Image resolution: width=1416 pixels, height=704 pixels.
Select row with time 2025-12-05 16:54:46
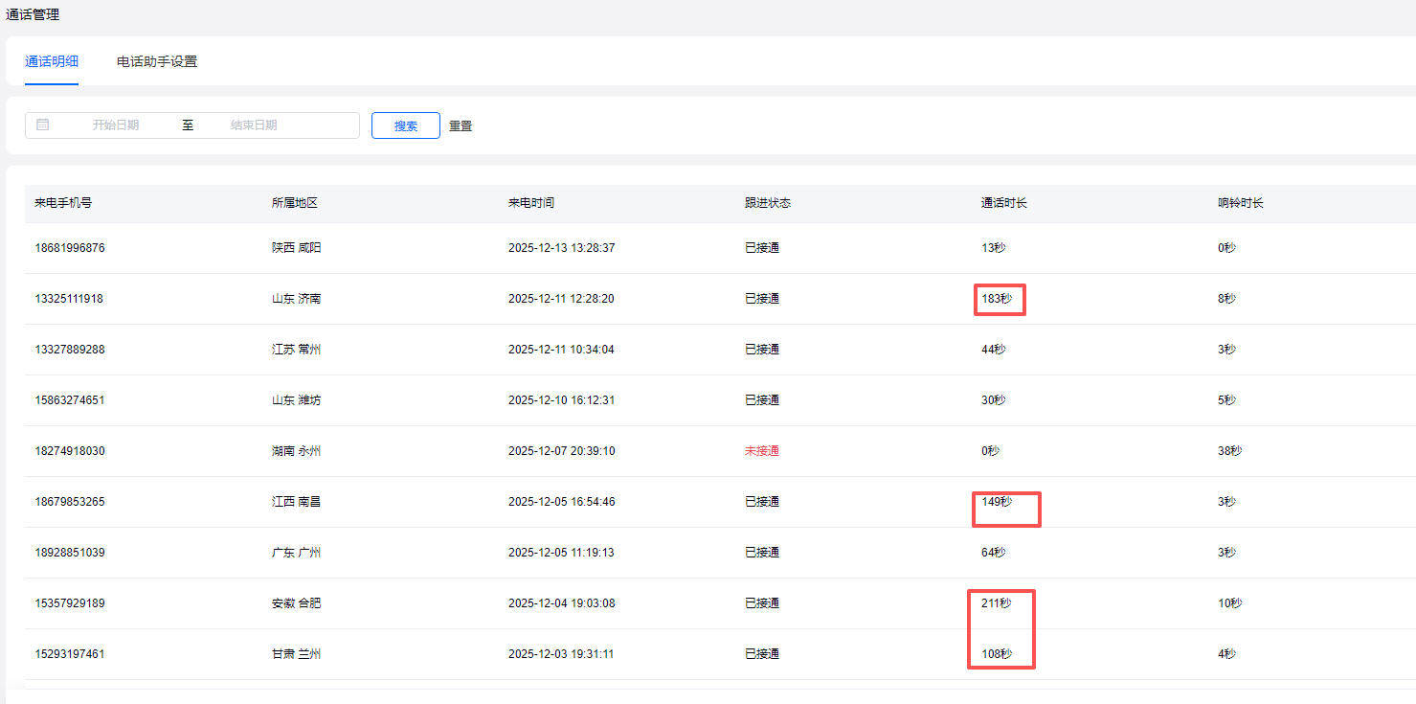pos(561,502)
